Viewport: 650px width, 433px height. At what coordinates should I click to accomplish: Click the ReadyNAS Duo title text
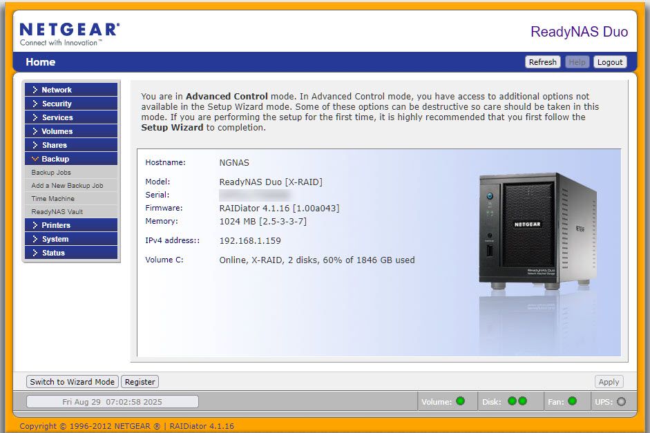tap(579, 32)
